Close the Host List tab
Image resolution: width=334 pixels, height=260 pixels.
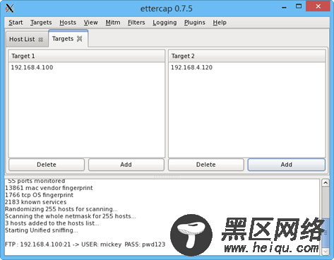pos(41,40)
